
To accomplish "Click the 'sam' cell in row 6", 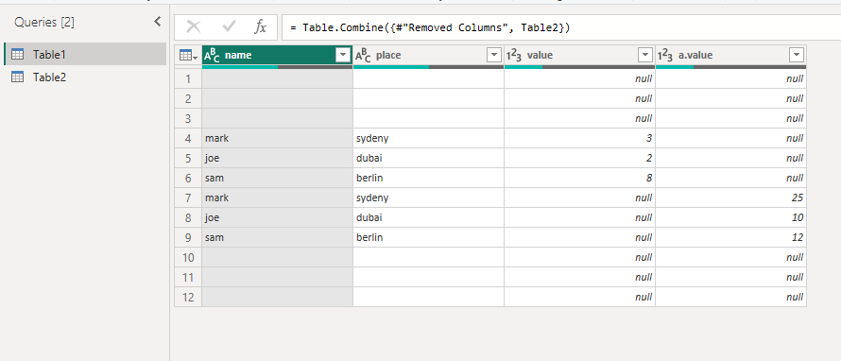I will 277,178.
